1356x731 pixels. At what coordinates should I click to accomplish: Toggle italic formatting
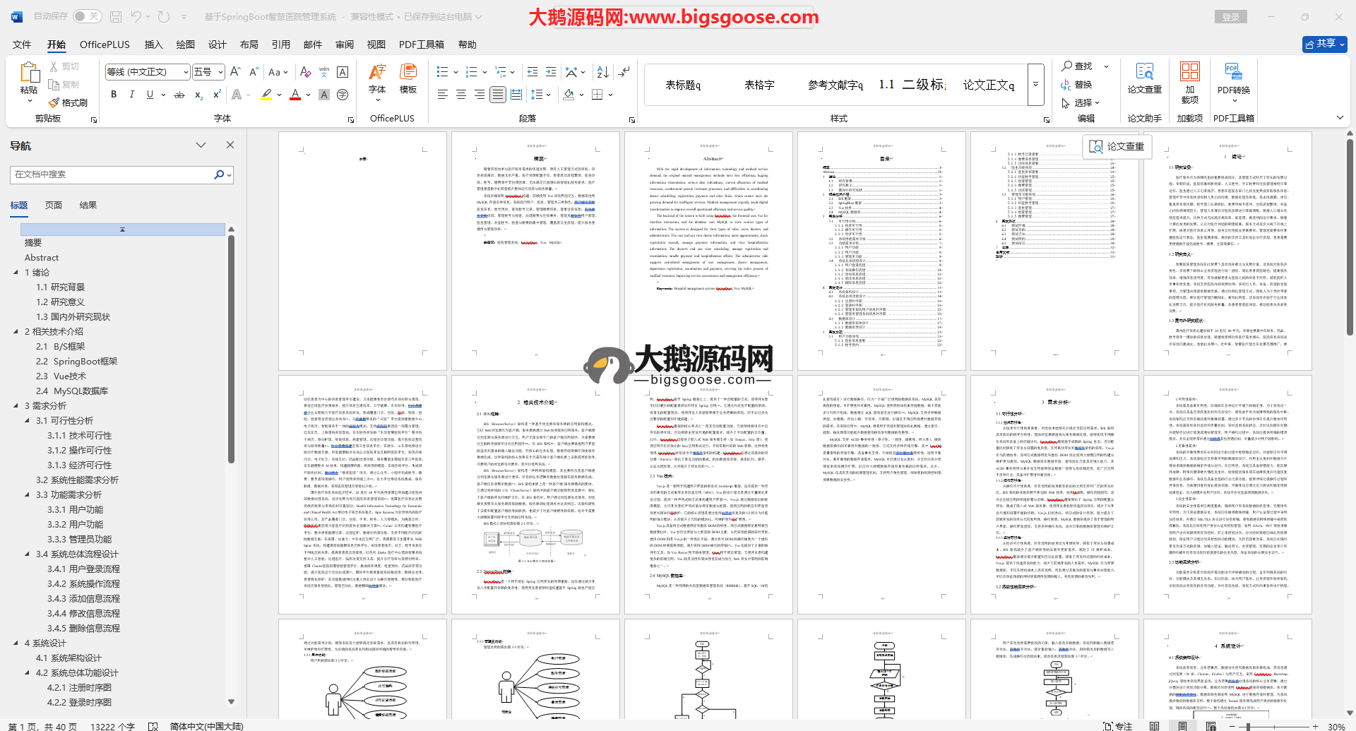(131, 95)
